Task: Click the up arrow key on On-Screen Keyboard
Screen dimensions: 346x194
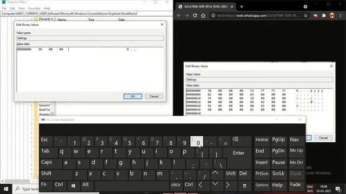Action: point(215,175)
